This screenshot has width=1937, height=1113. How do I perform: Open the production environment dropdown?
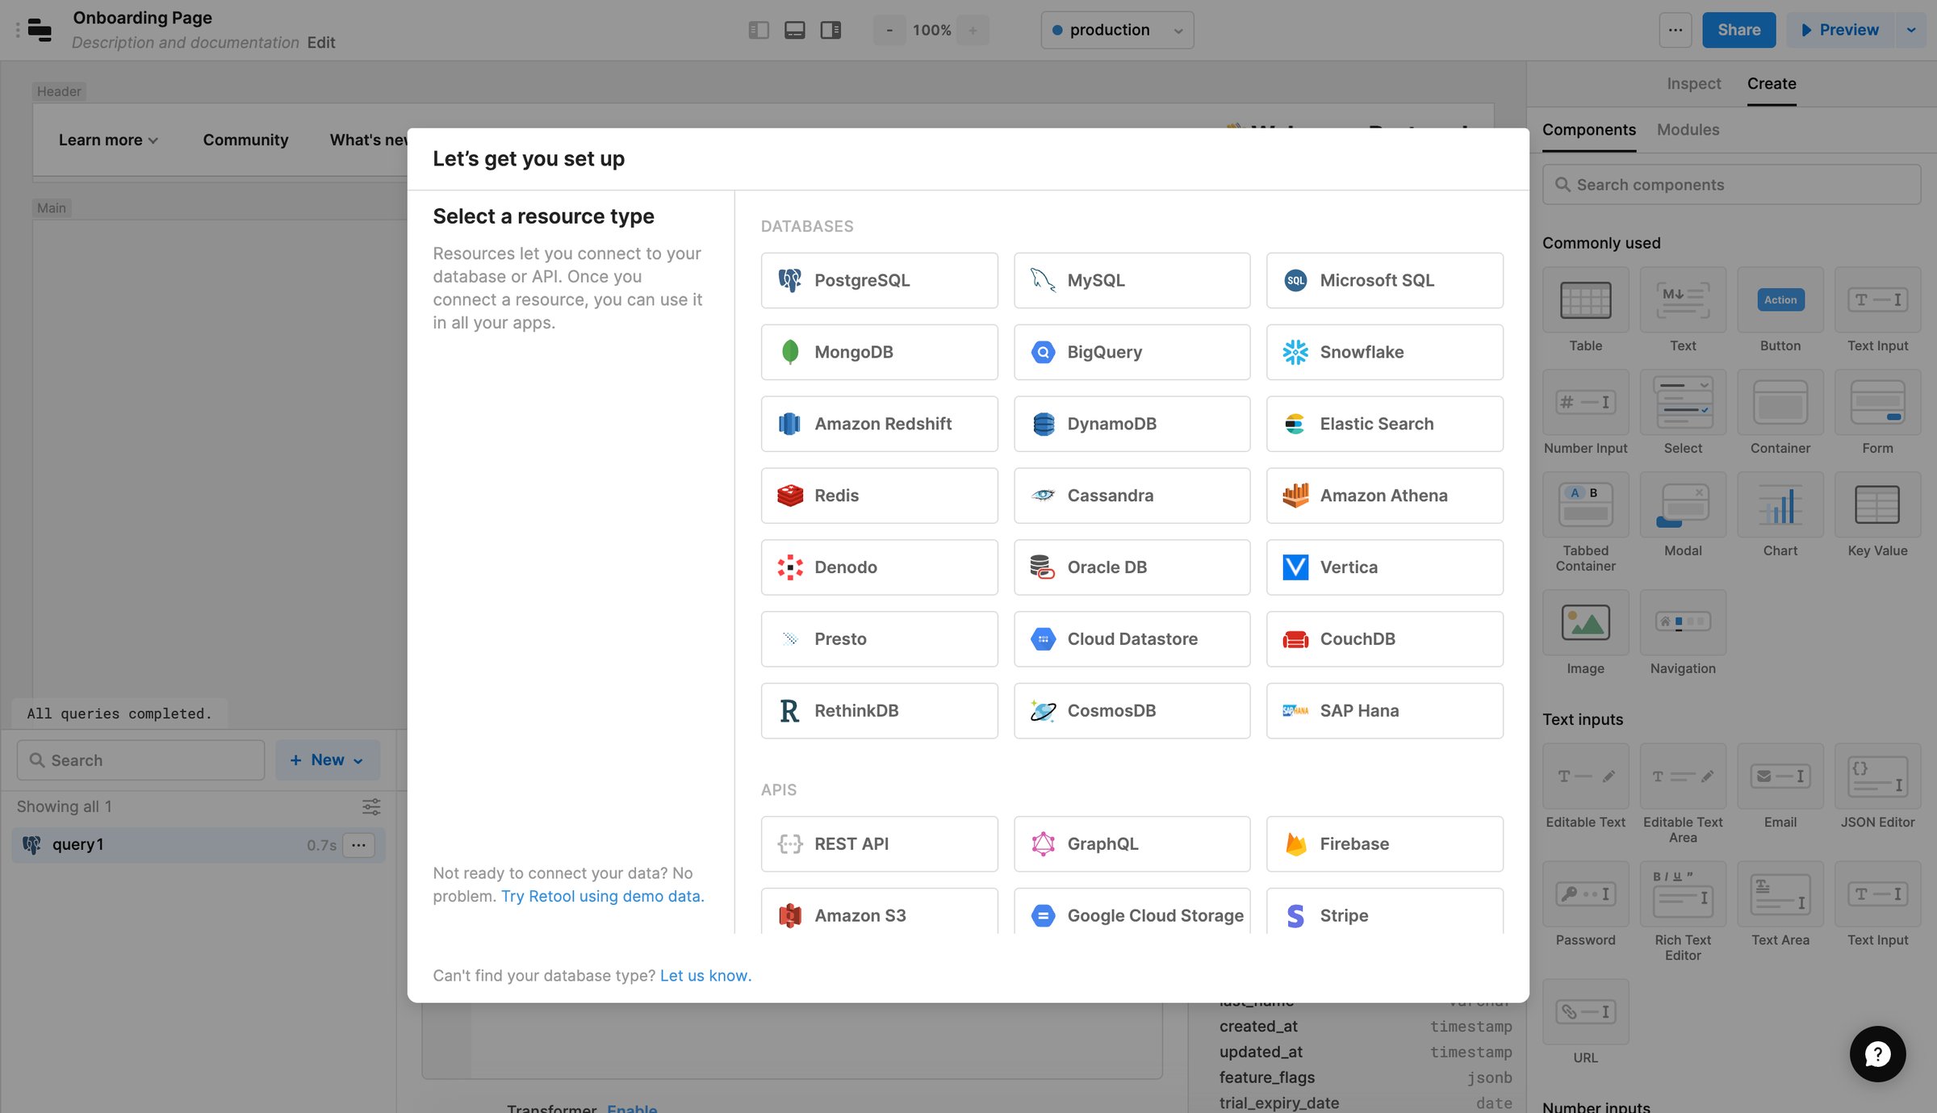pos(1117,30)
